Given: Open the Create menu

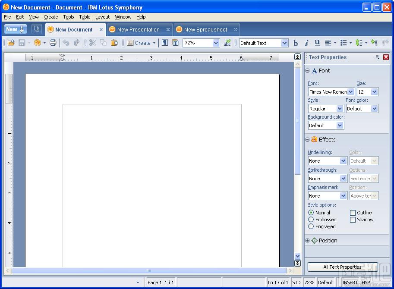Looking at the screenshot, I should pyautogui.click(x=51, y=17).
